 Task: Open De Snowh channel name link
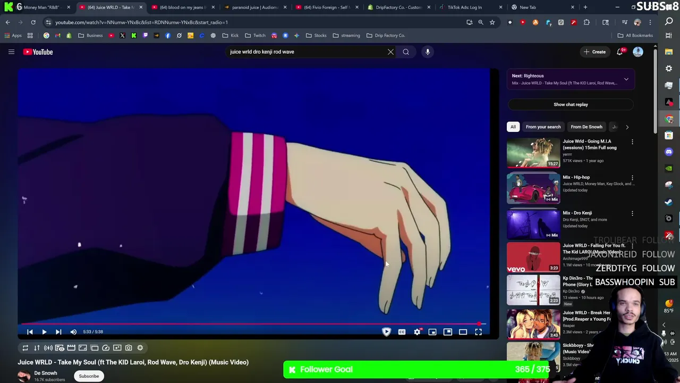(46, 373)
